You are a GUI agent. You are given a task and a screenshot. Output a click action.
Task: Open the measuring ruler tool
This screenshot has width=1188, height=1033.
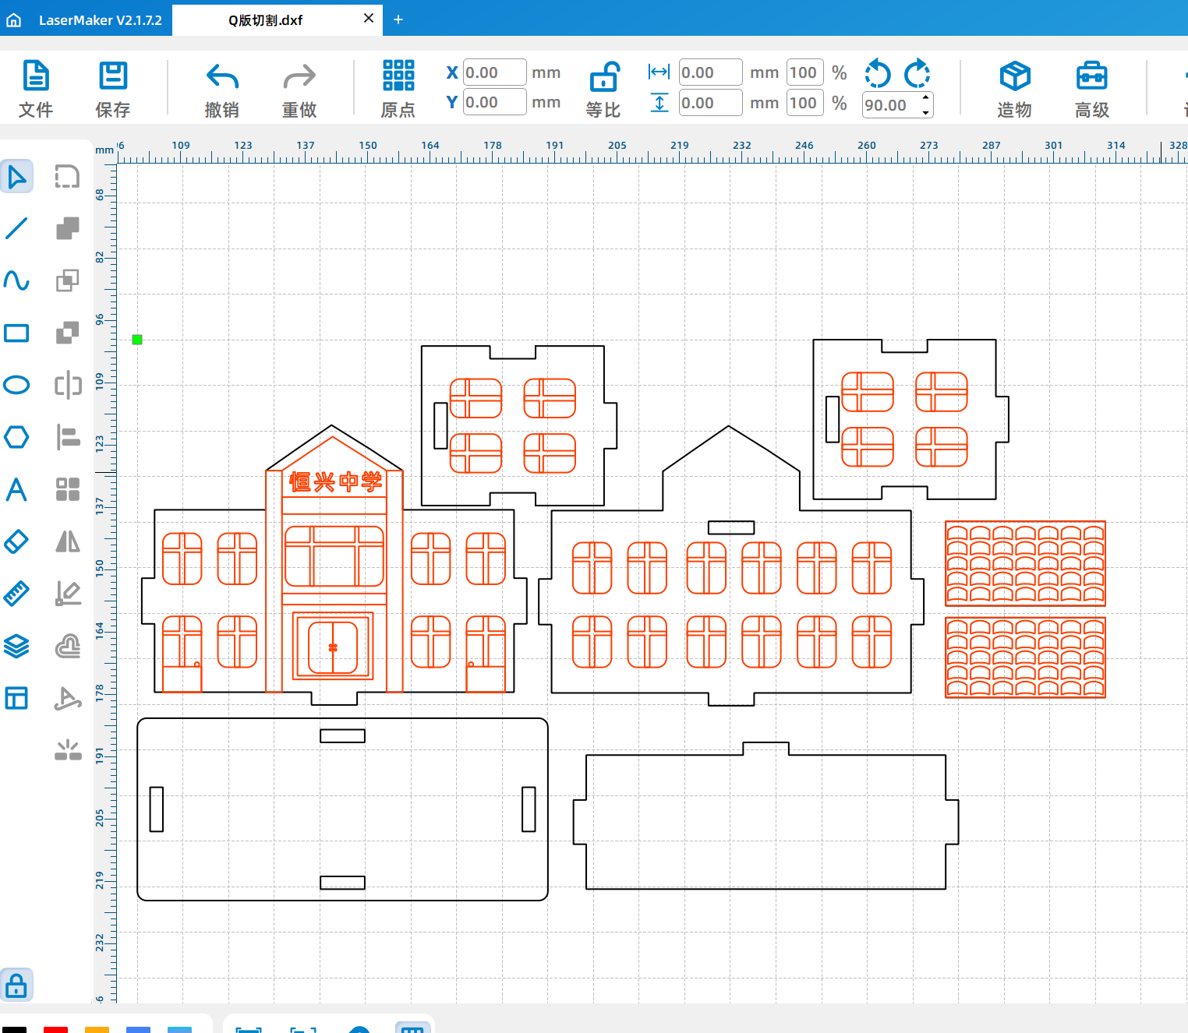tap(16, 594)
